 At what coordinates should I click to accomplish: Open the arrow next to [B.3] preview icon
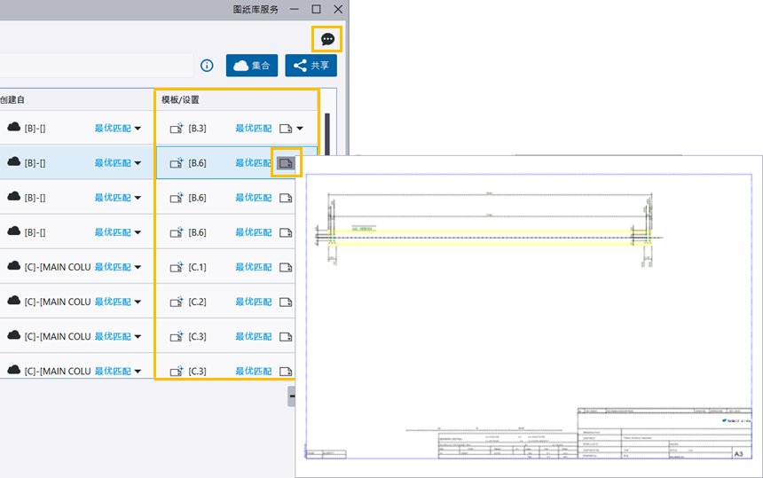[300, 129]
